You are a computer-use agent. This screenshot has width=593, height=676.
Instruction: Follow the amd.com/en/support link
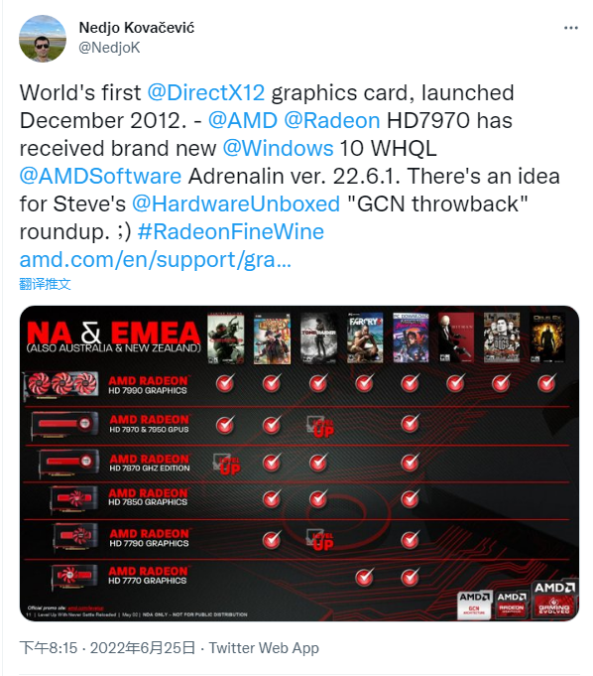click(x=156, y=259)
